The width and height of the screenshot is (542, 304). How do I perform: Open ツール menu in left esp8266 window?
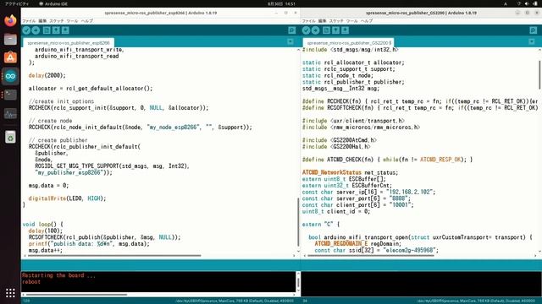click(x=72, y=21)
